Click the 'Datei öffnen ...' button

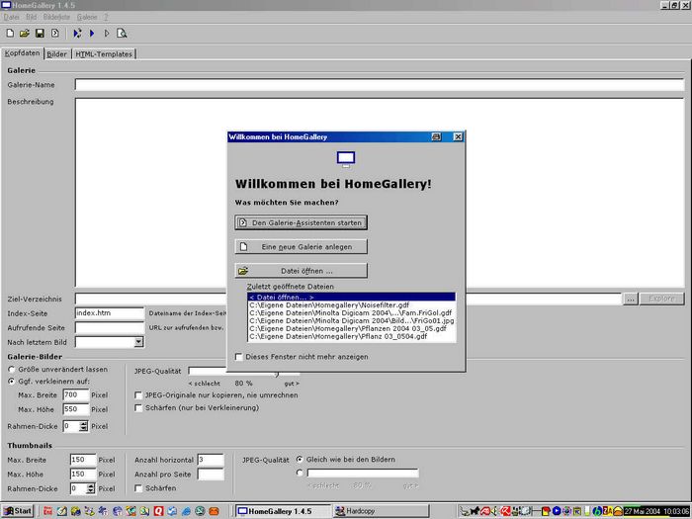coord(301,271)
